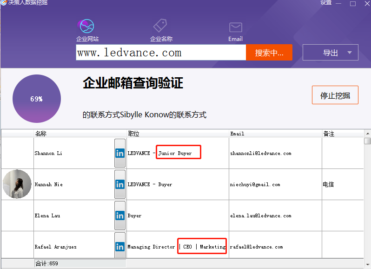The width and height of the screenshot is (371, 269).
Task: Open the 设置 settings menu
Action: coord(326,3)
